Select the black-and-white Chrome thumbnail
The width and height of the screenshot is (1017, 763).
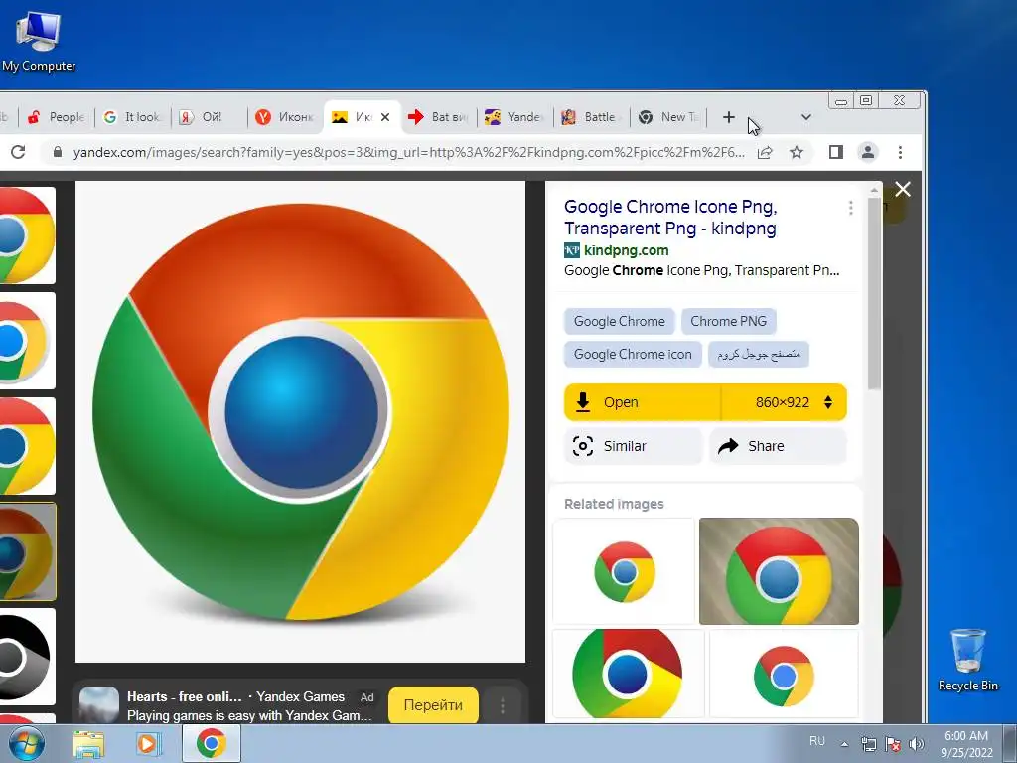tap(27, 657)
